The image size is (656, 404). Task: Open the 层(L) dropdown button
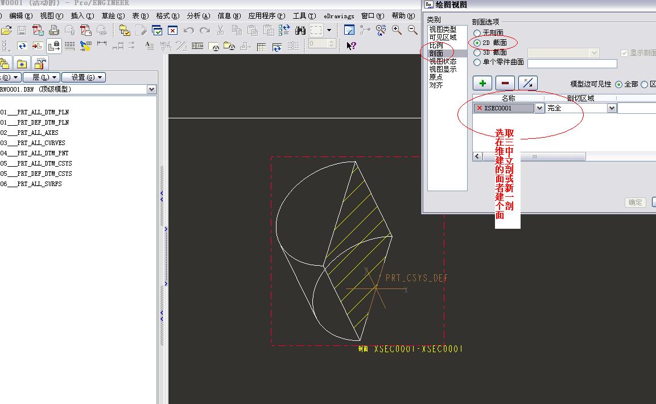[41, 77]
